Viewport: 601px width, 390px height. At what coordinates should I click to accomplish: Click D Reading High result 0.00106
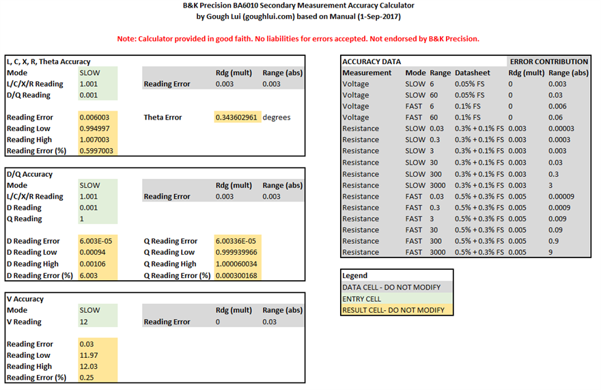(x=98, y=264)
